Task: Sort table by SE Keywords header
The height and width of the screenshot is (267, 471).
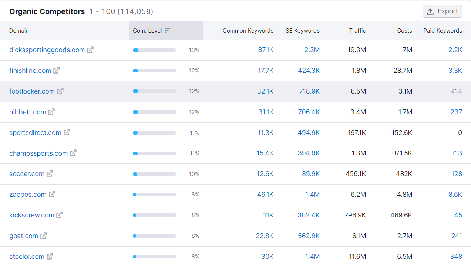Action: pyautogui.click(x=303, y=31)
